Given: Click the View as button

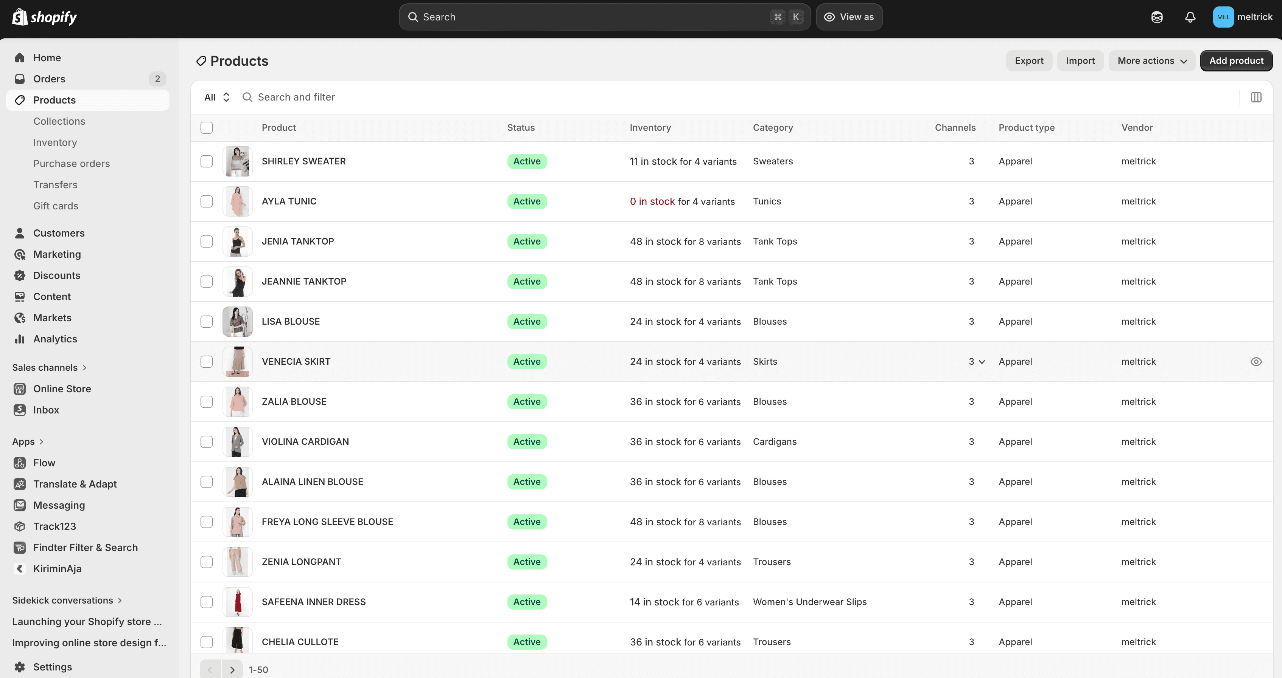Looking at the screenshot, I should pyautogui.click(x=849, y=17).
